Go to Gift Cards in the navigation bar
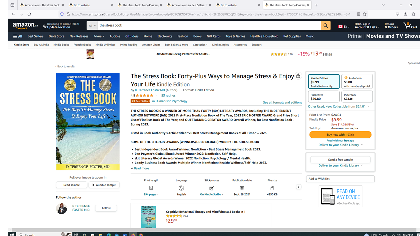The width and height of the screenshot is (420, 236). 214,36
